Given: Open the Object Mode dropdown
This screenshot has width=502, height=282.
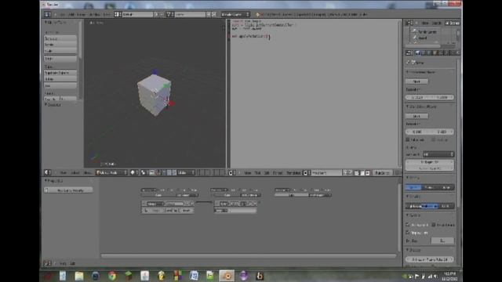Looking at the screenshot, I should click(x=111, y=172).
